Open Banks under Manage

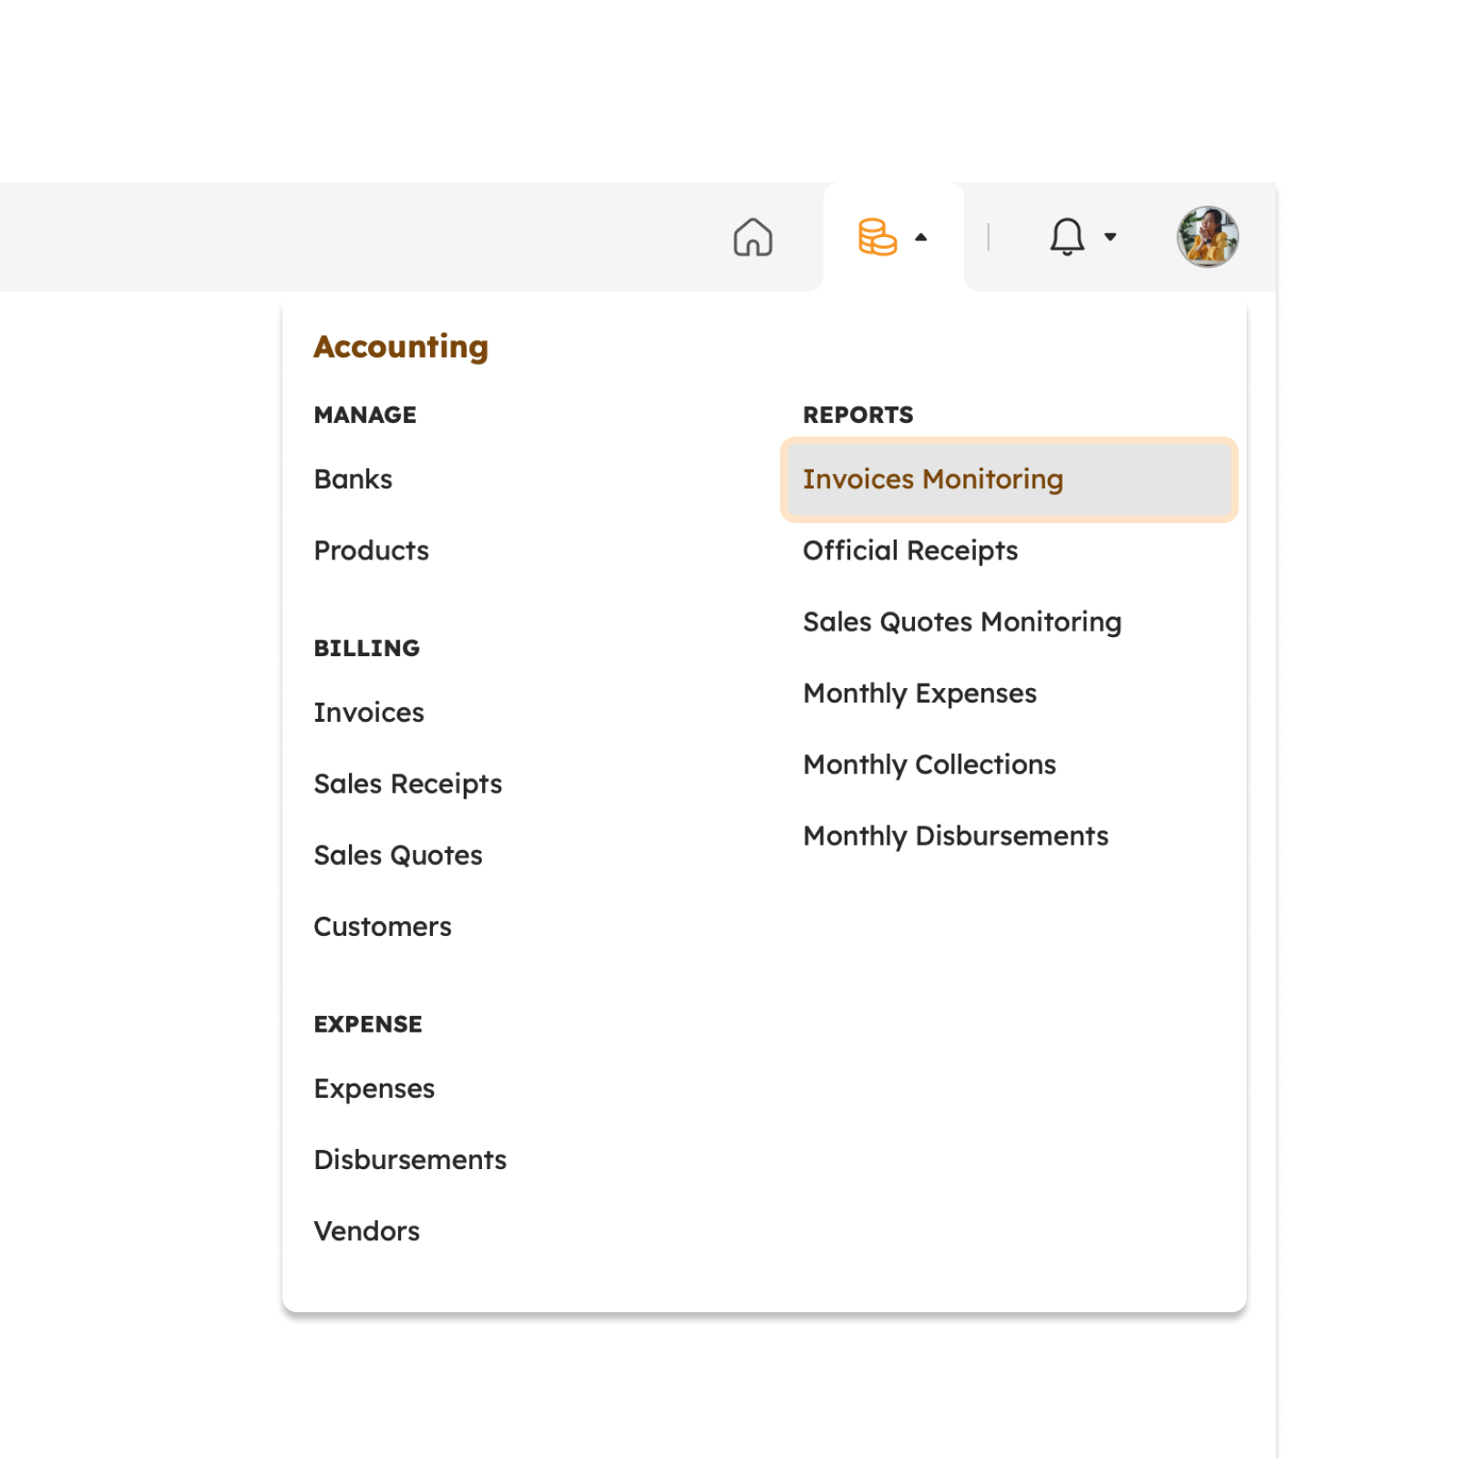353,479
